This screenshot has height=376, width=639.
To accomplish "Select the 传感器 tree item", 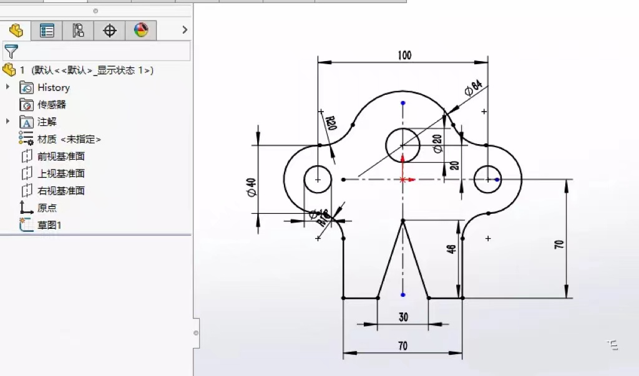I will coord(52,105).
